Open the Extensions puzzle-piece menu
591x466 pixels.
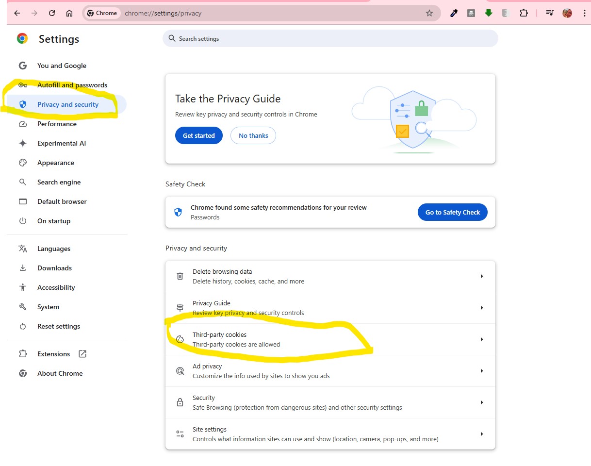coord(524,14)
